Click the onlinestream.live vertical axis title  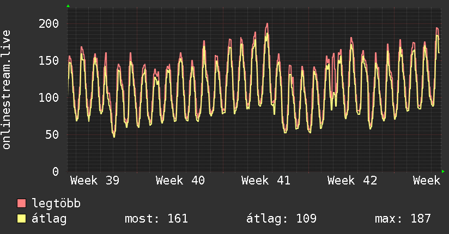6,90
